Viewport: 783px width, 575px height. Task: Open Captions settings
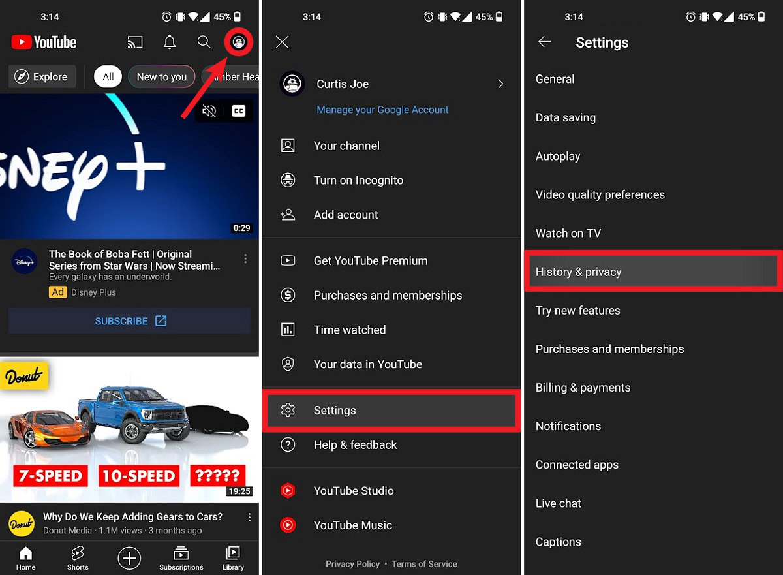coord(654,542)
